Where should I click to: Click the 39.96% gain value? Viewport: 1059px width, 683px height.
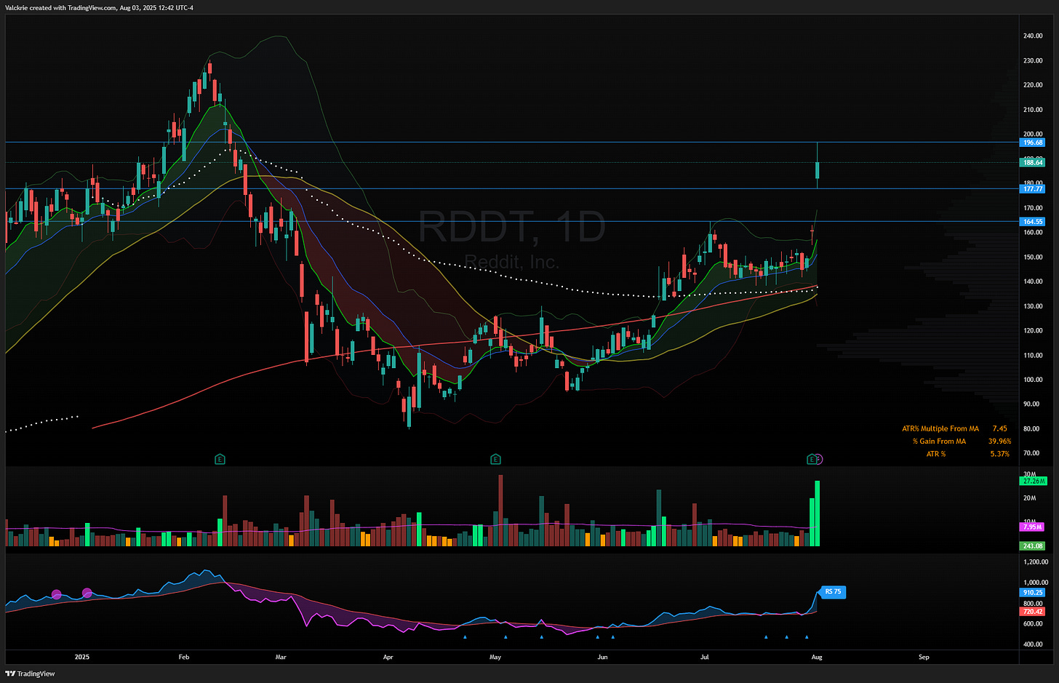[x=999, y=442]
